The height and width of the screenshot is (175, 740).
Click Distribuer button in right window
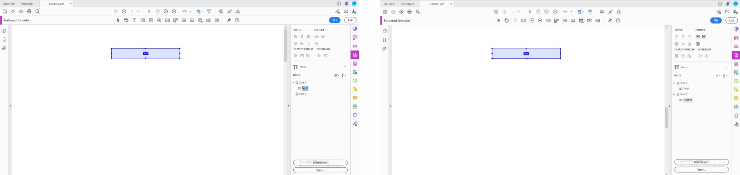701,162
